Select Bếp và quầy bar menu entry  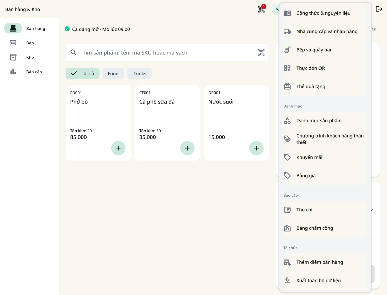(325, 50)
